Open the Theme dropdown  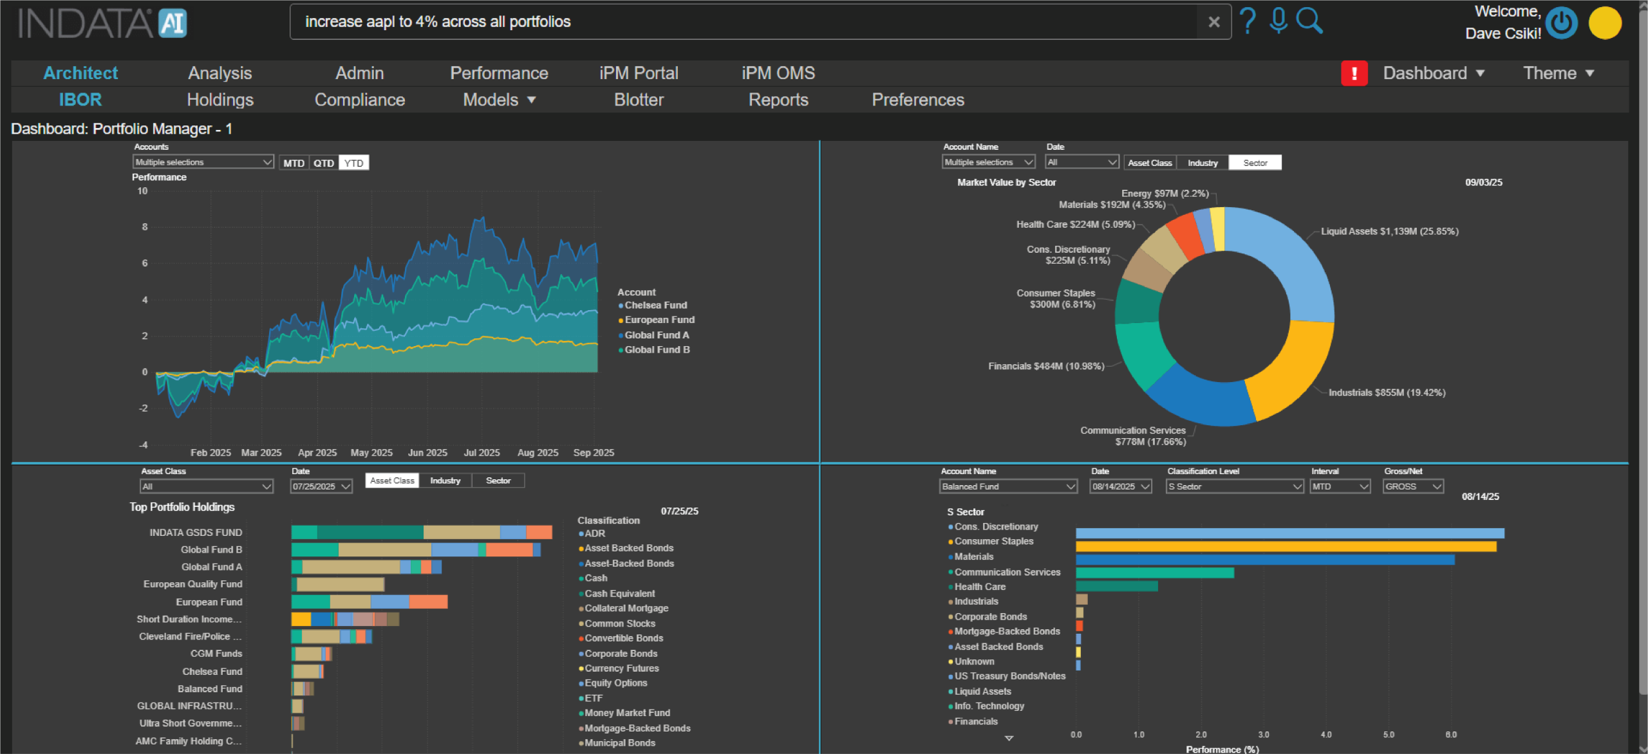point(1558,73)
